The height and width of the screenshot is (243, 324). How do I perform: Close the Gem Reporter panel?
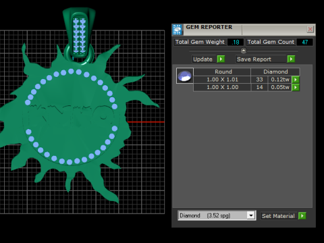[x=310, y=29]
